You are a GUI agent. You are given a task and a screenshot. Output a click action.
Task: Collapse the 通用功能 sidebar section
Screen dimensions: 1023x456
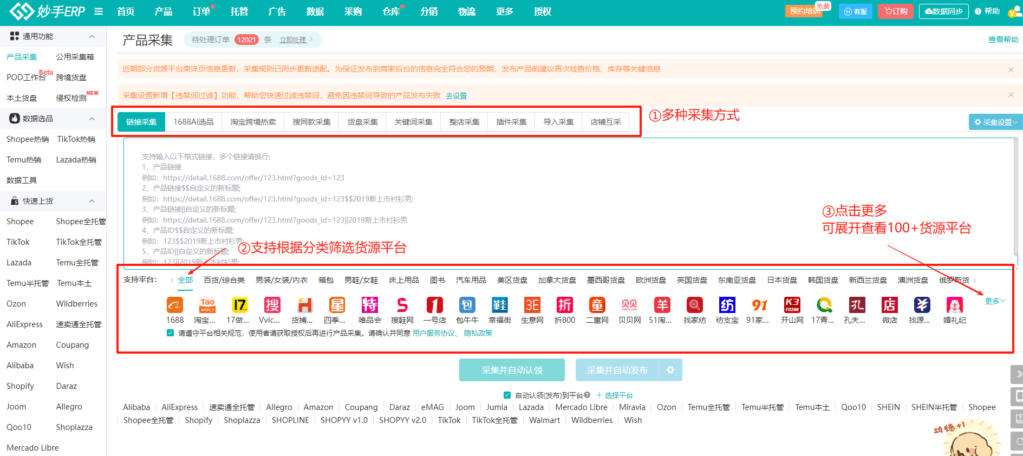coord(92,36)
